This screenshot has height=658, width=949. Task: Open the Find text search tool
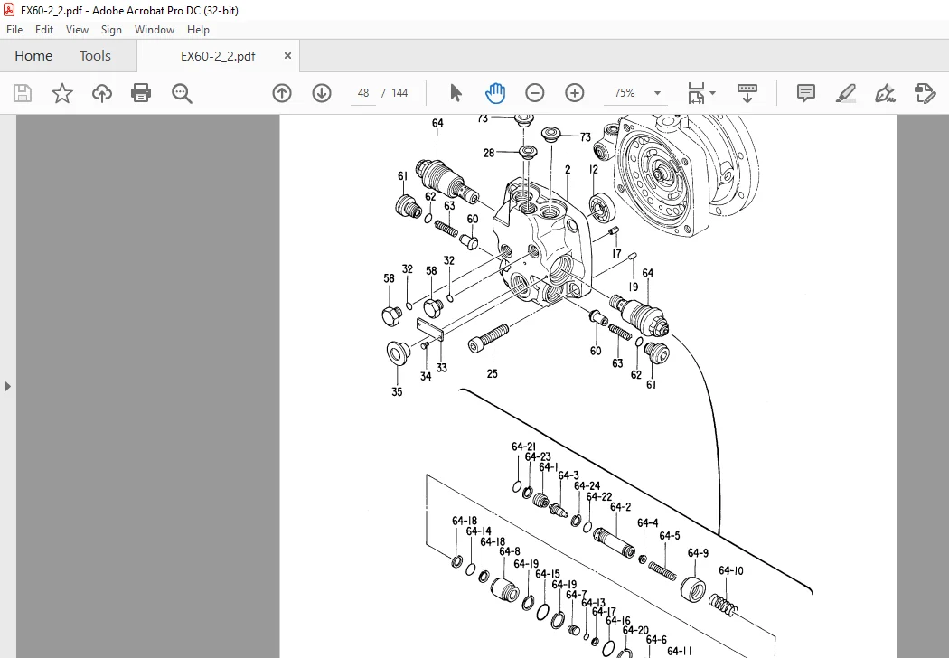tap(182, 93)
